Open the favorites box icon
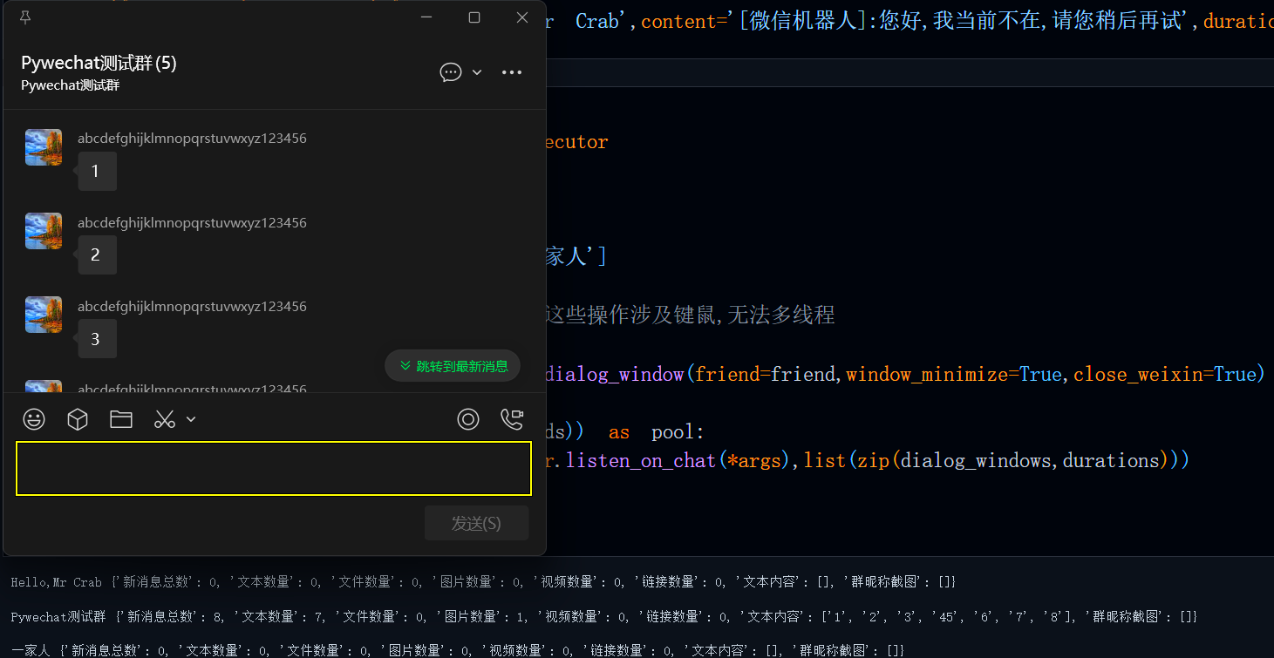The height and width of the screenshot is (658, 1274). pyautogui.click(x=78, y=419)
